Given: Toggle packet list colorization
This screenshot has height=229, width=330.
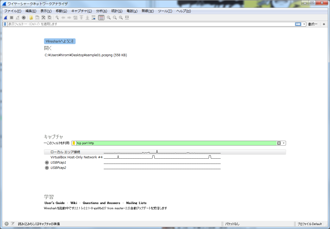Looking at the screenshot, I should pyautogui.click(x=101, y=18).
